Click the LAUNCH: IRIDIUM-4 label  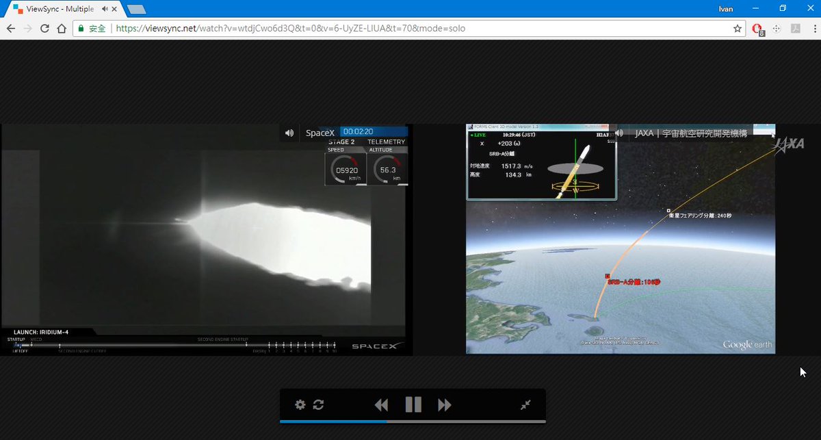point(41,332)
